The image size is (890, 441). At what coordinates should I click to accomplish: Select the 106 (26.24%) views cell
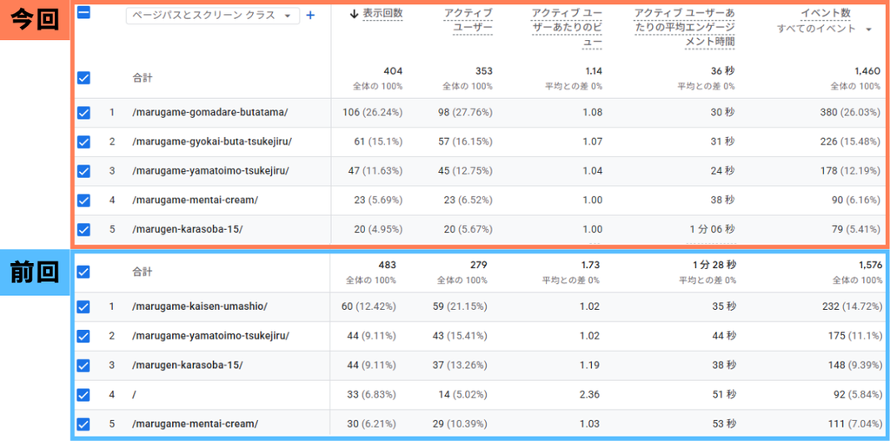coord(372,113)
